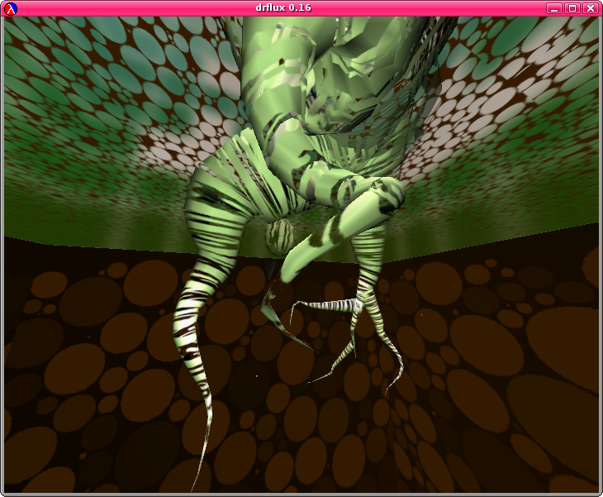This screenshot has height=497, width=603.
Task: Click the drflux 0.16 title text
Action: 283,7
